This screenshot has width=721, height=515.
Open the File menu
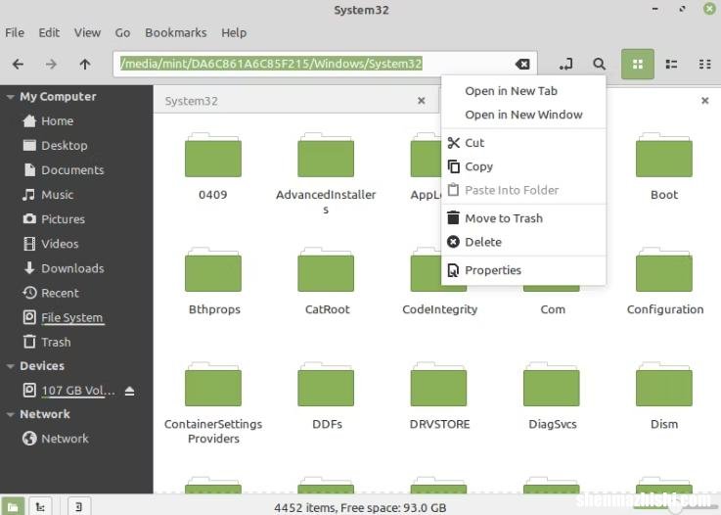tap(15, 32)
